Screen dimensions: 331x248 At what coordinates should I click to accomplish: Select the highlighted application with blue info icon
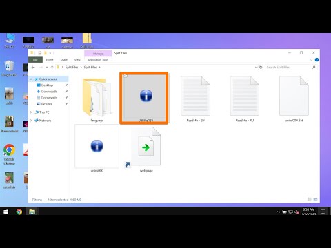(x=144, y=99)
